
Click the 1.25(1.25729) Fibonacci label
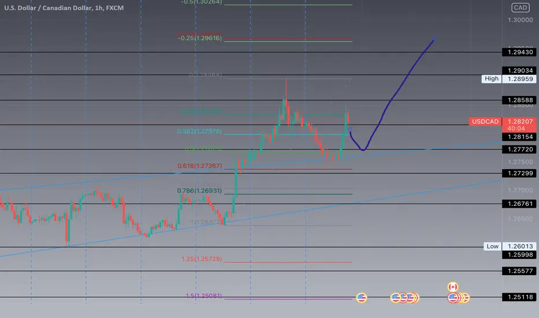pos(201,259)
